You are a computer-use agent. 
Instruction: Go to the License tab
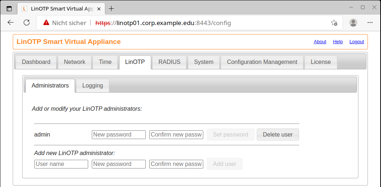click(x=321, y=62)
